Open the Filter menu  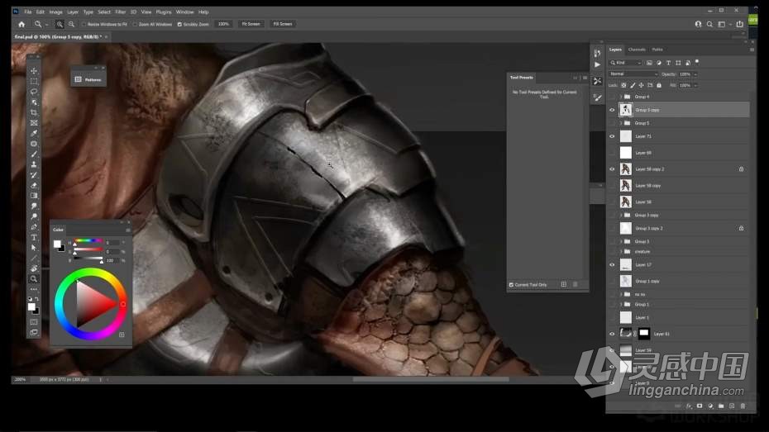tap(120, 12)
